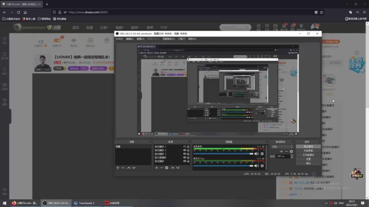Open the OBS Help menu
Screen dimensions: 369x207
pyautogui.click(x=192, y=39)
